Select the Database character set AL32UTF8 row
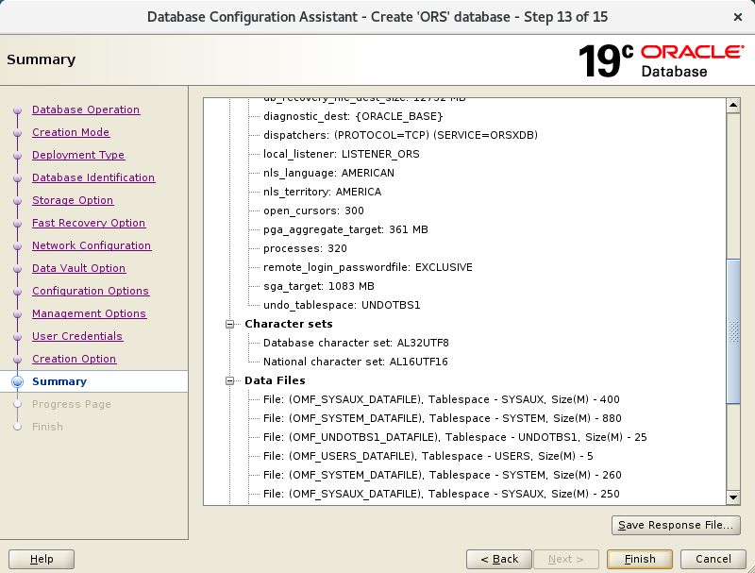 [x=356, y=343]
